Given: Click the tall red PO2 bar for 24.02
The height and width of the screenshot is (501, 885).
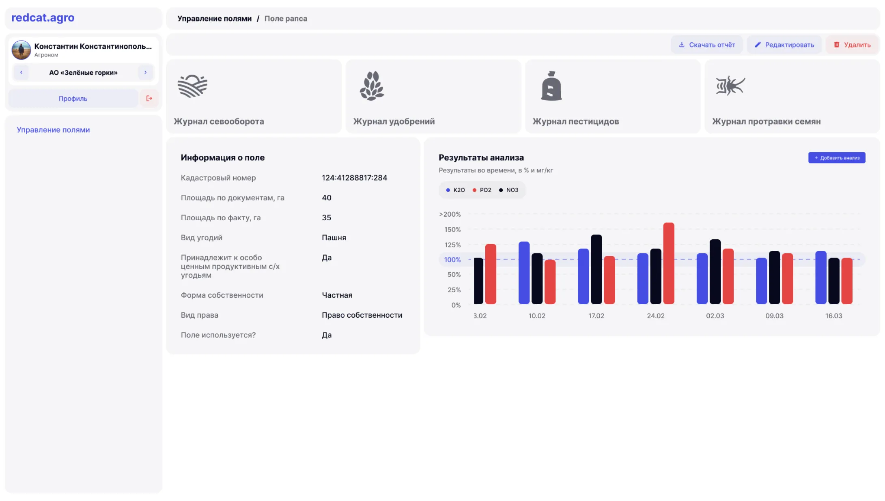Looking at the screenshot, I should 668,263.
